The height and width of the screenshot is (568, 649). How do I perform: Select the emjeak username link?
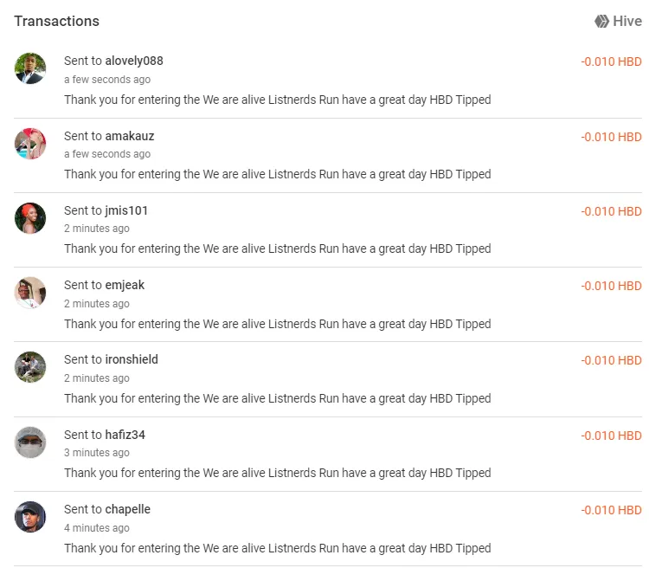[125, 285]
